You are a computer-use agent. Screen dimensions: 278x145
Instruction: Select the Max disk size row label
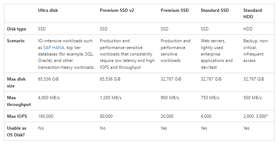pos(16,82)
